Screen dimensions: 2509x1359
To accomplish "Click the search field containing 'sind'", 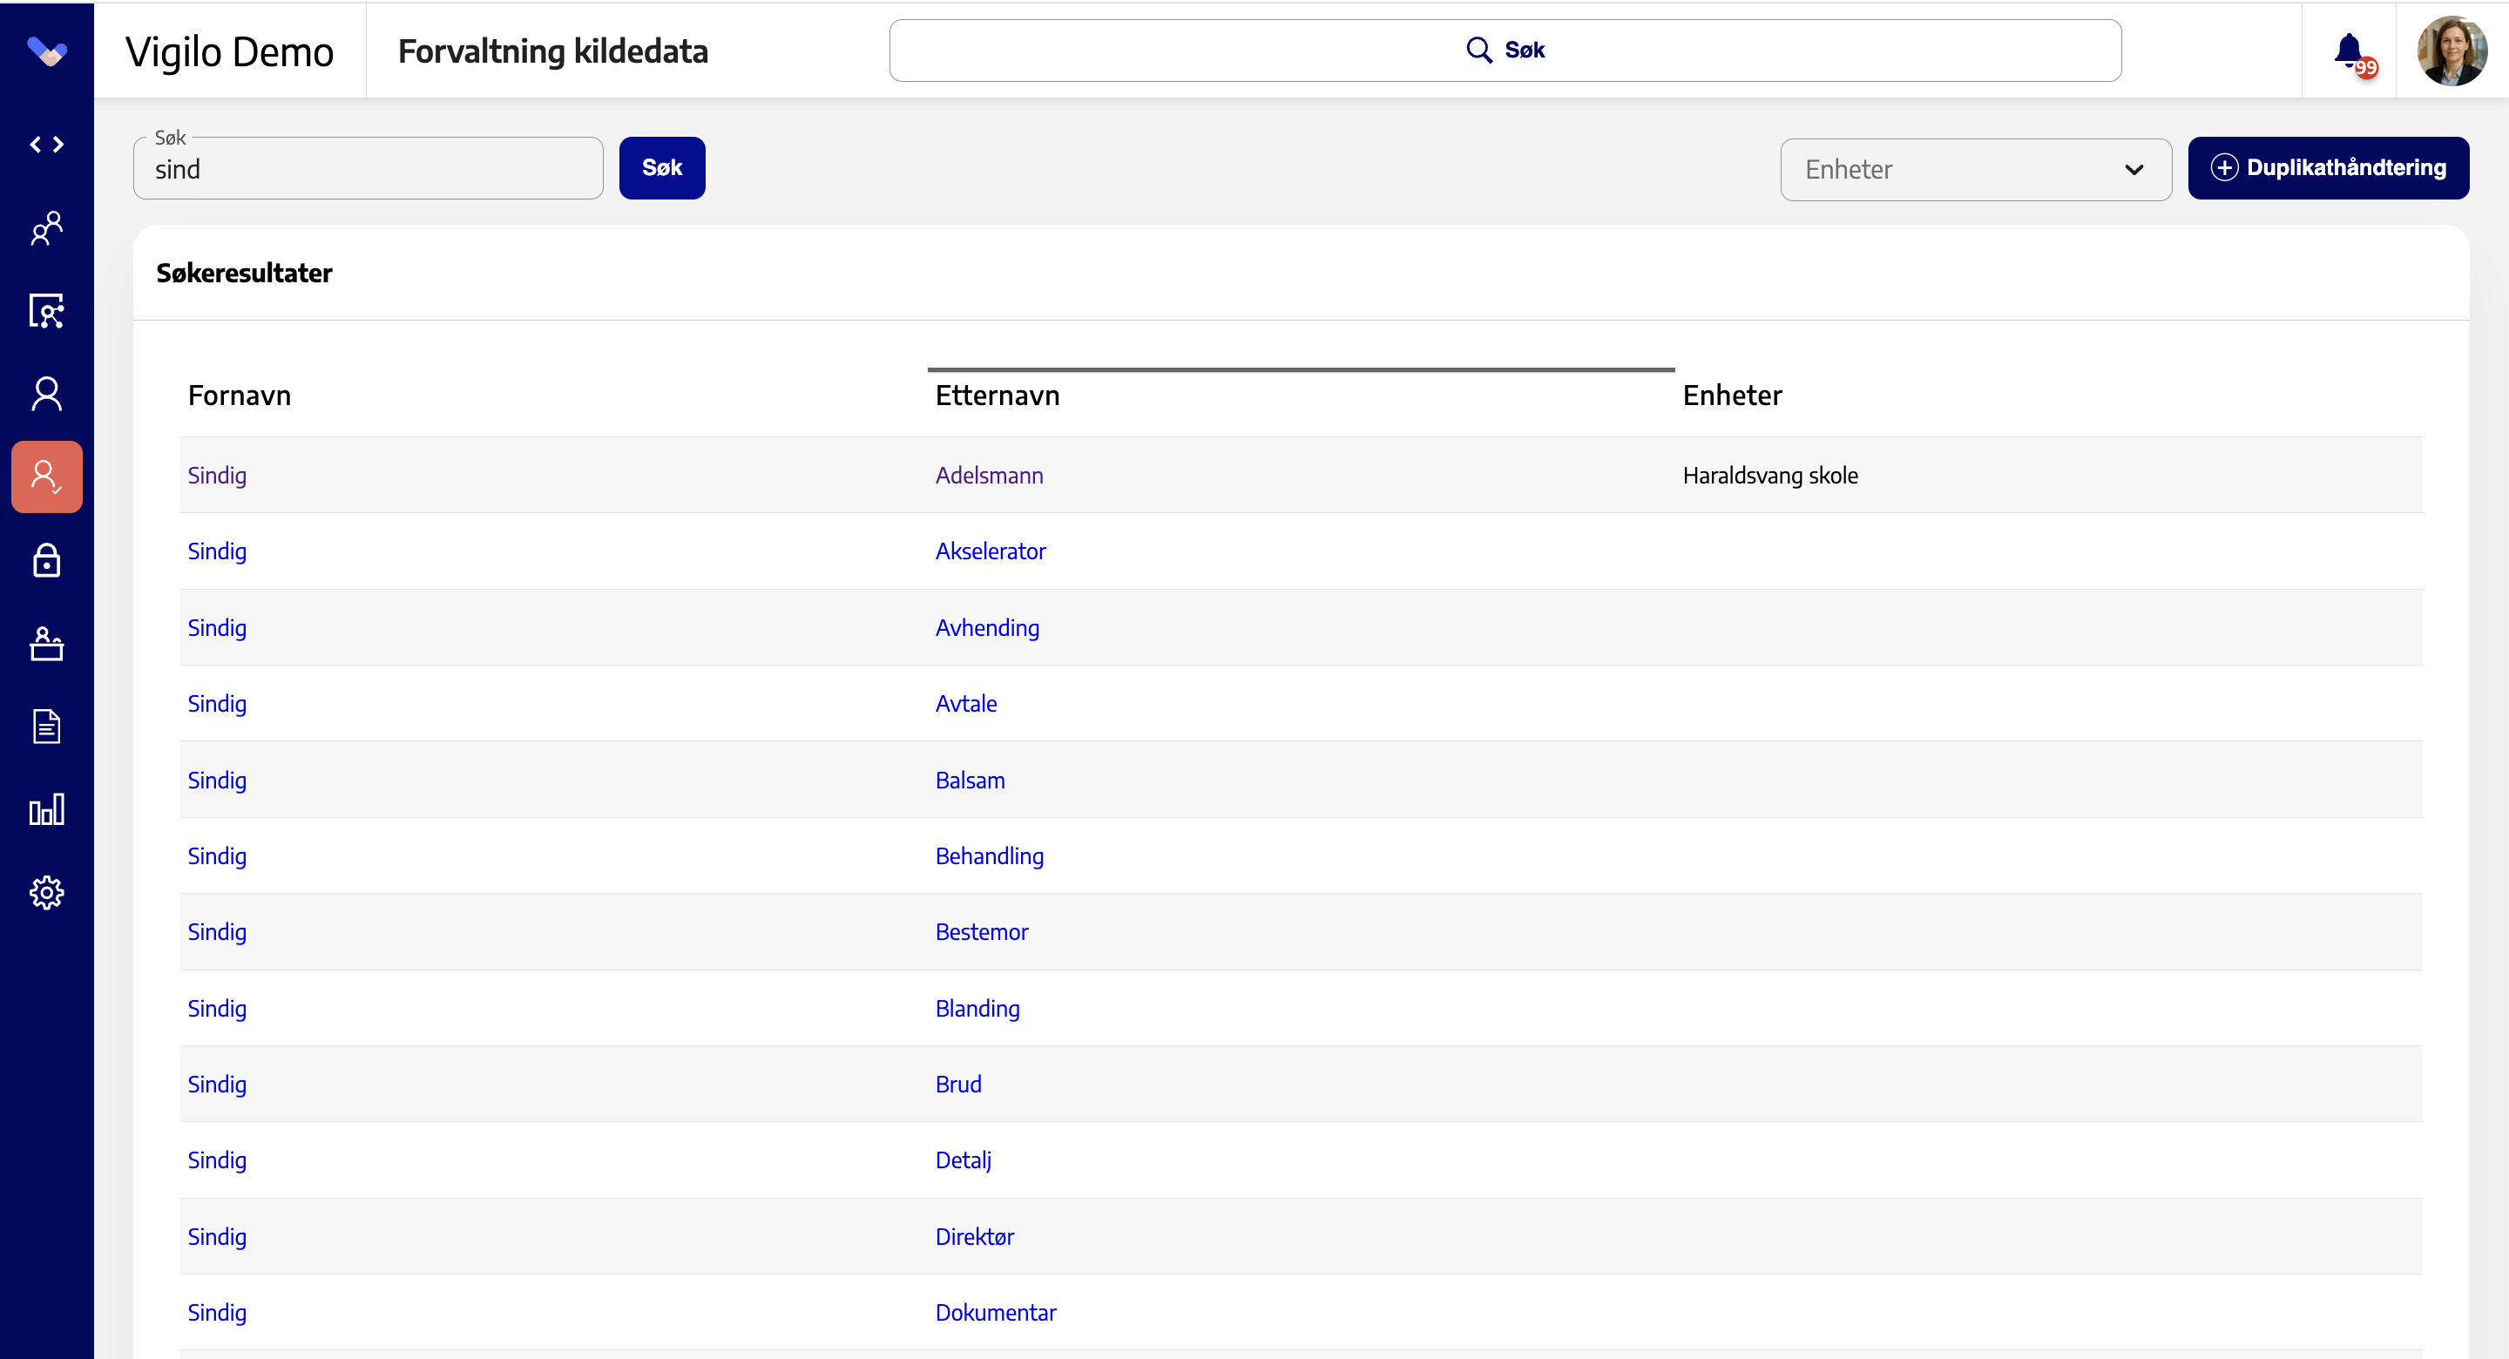I will tap(369, 168).
